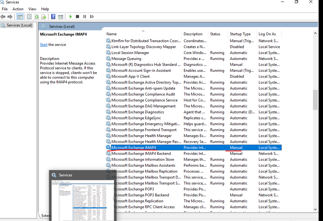Click the vertical scrollbar thumb

click(x=315, y=99)
